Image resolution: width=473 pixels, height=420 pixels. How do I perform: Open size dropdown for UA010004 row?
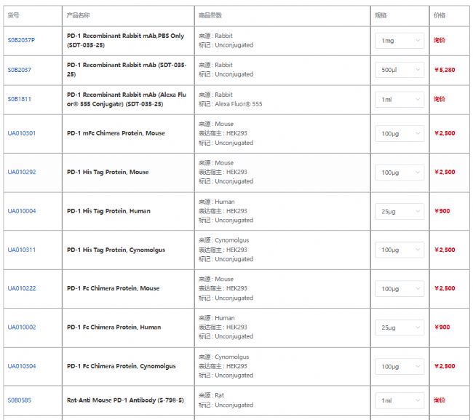(400, 211)
